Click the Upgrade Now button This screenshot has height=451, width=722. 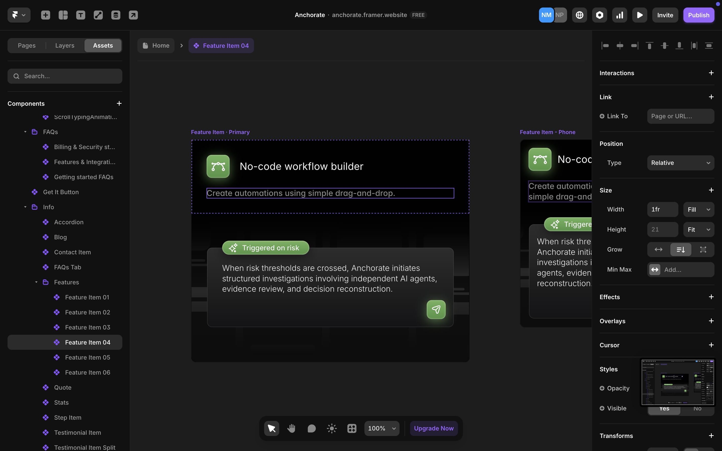click(433, 428)
